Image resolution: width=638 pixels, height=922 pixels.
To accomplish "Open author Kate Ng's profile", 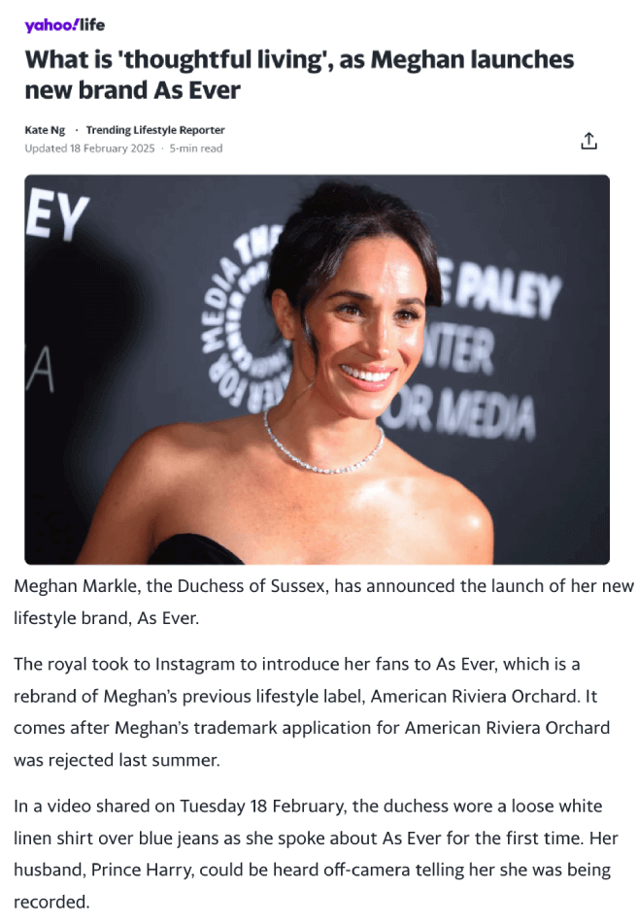I will 45,130.
